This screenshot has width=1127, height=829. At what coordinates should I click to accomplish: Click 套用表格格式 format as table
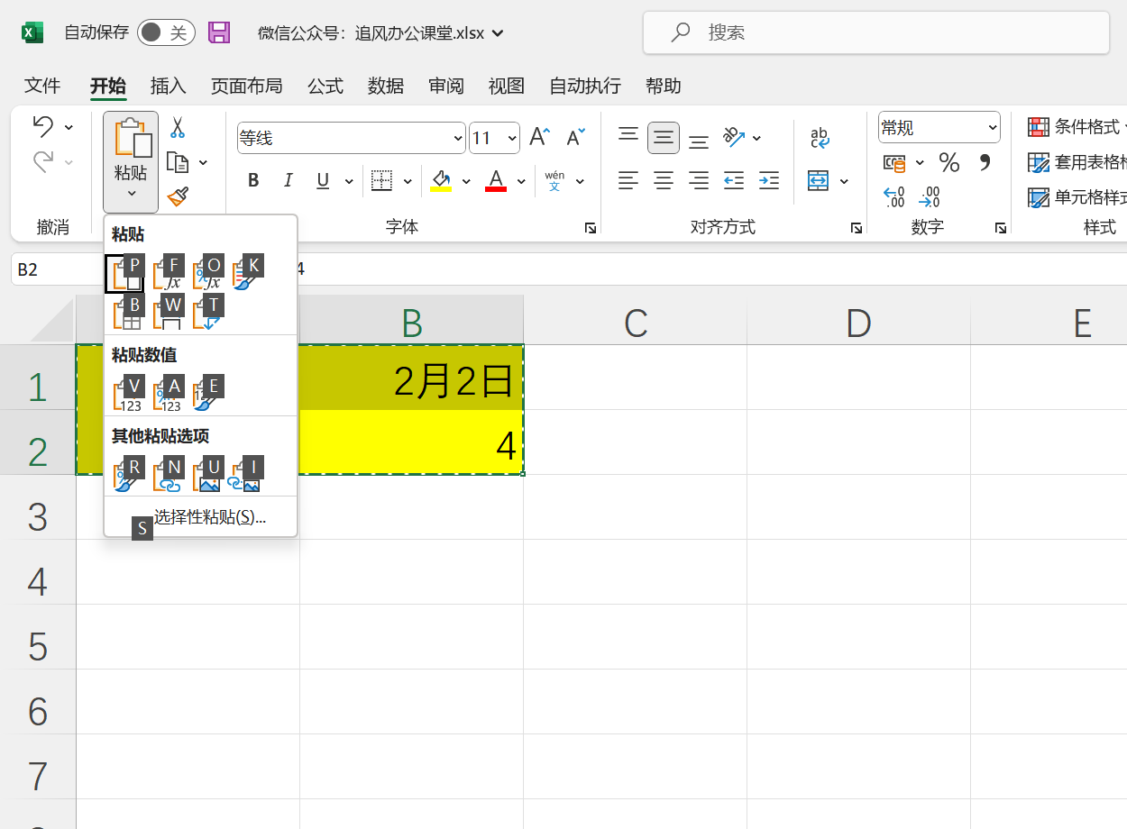[1077, 162]
